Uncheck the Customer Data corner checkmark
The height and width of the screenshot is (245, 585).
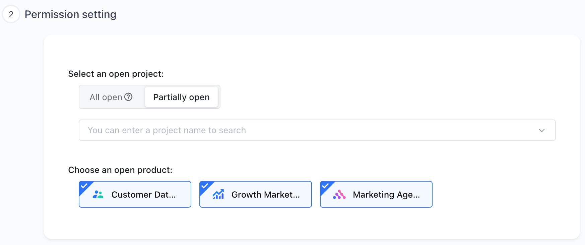coord(84,186)
